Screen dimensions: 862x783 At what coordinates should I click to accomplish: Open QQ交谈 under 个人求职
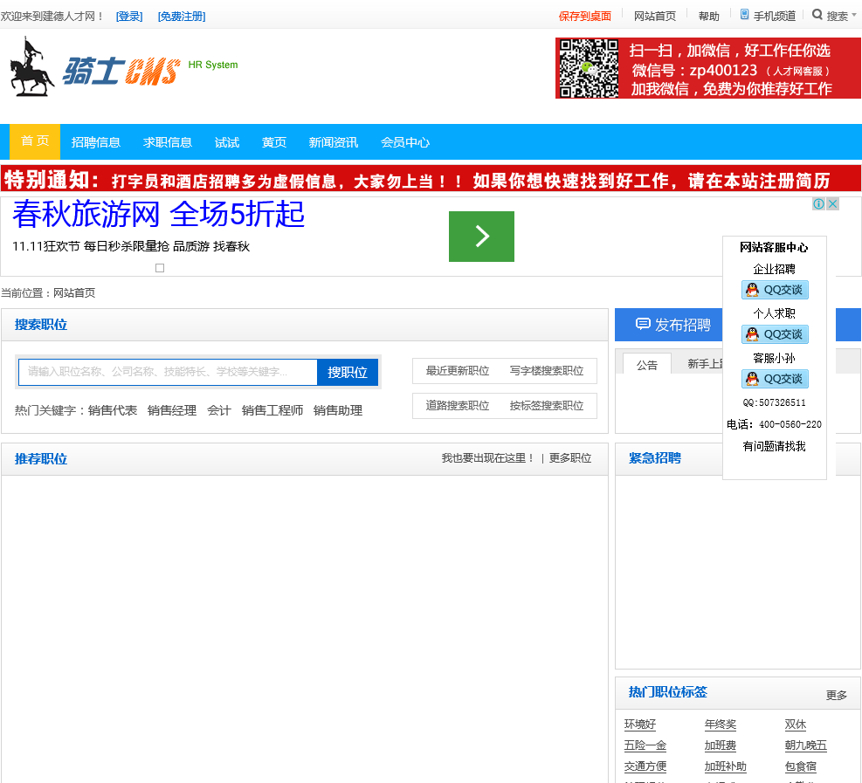pyautogui.click(x=775, y=334)
